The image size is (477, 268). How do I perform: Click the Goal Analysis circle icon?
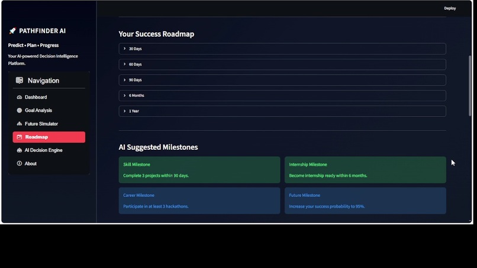coord(20,111)
